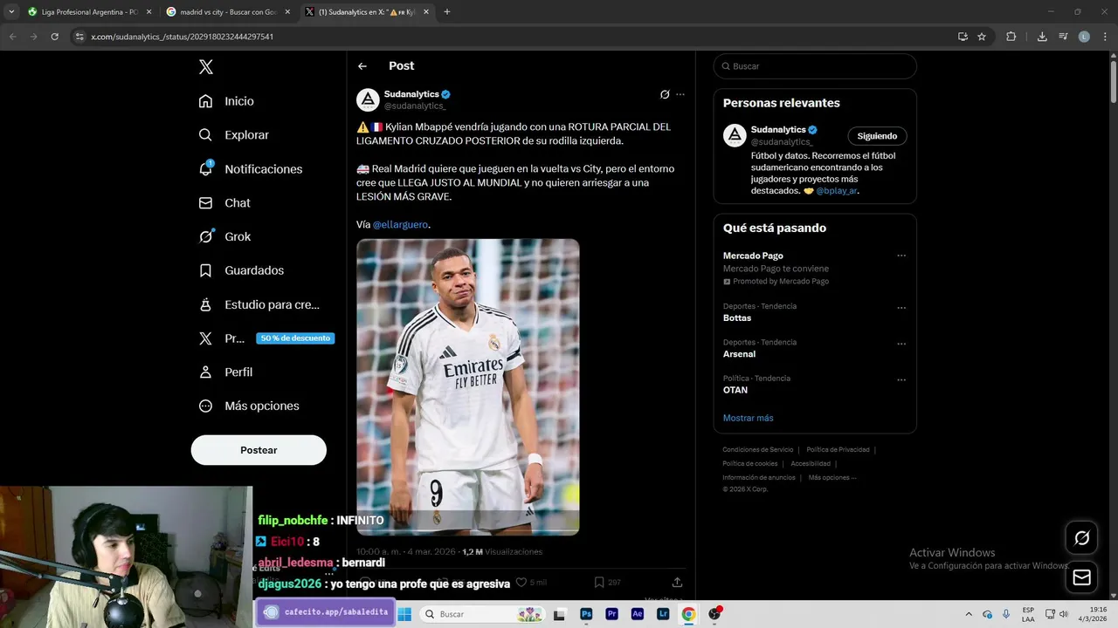1118x628 pixels.
Task: Open the tab search dropdown arrow
Action: pos(11,12)
